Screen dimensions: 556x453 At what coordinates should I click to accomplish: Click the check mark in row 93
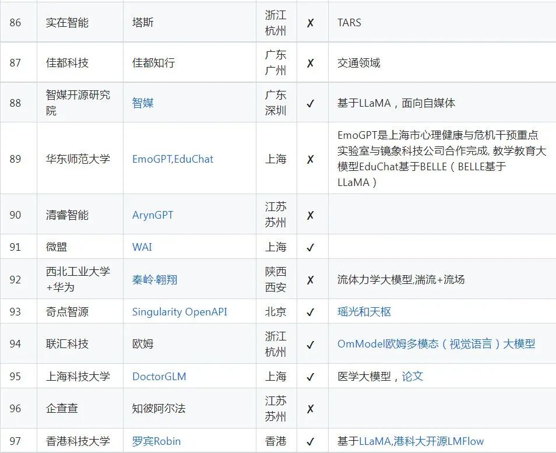pos(310,312)
